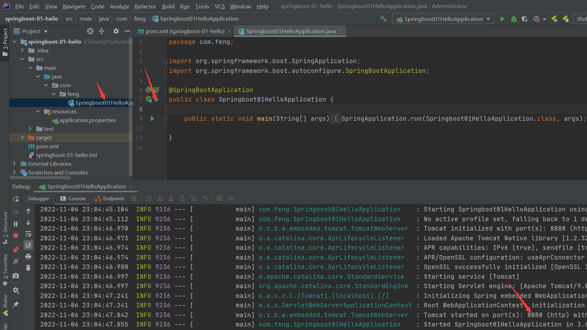Expand the test folder
The image size is (587, 330).
tap(30, 129)
